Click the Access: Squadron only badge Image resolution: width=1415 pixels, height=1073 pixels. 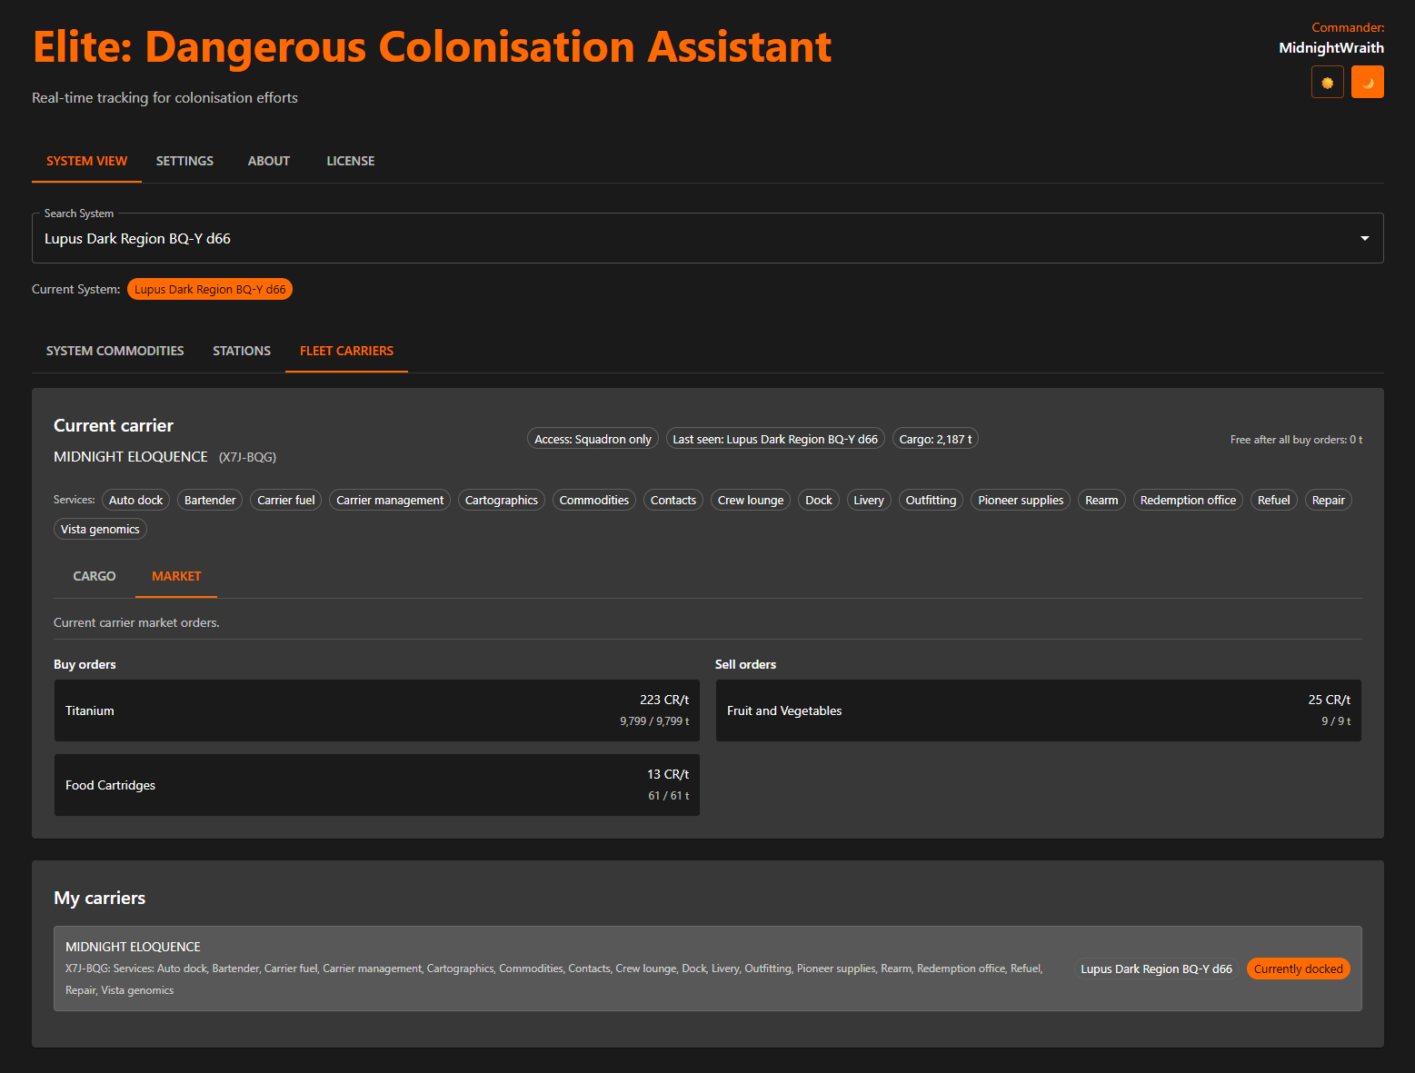point(593,438)
